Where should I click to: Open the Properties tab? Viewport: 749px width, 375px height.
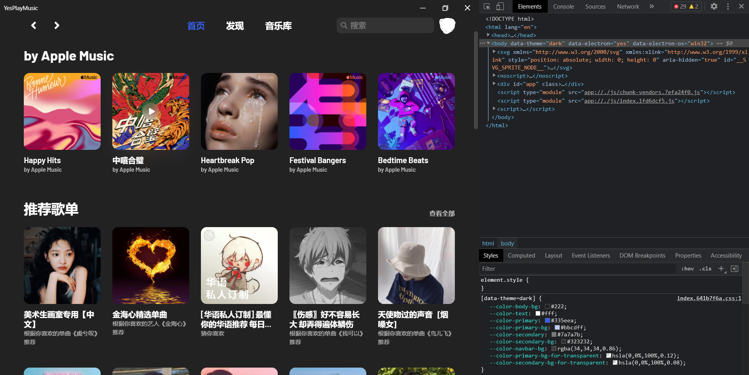pos(688,256)
